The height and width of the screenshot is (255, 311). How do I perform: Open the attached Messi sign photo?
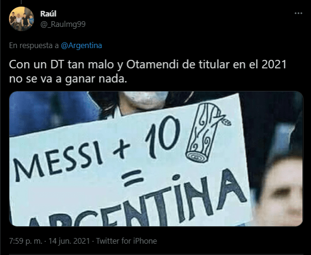(x=156, y=159)
